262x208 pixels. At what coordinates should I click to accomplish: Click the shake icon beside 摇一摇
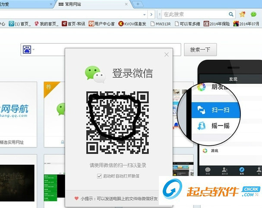(x=202, y=126)
